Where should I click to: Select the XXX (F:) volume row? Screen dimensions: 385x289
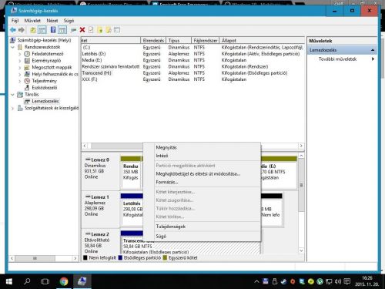click(x=192, y=79)
